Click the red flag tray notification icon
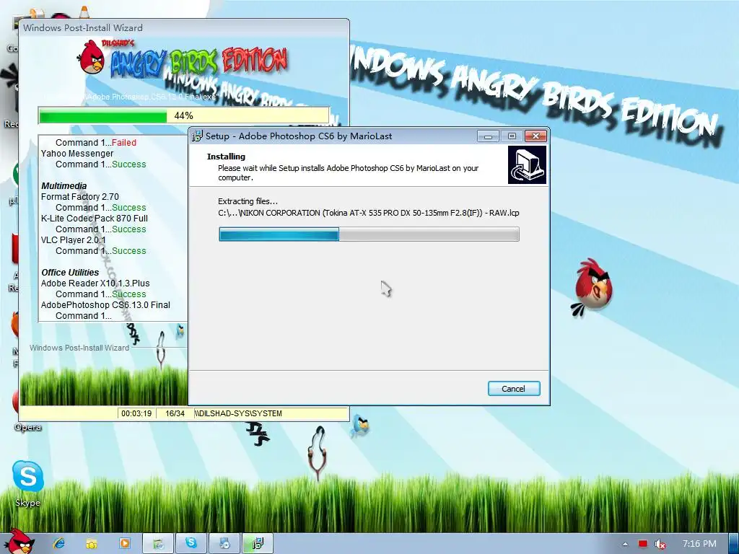This screenshot has height=554, width=739. [643, 544]
